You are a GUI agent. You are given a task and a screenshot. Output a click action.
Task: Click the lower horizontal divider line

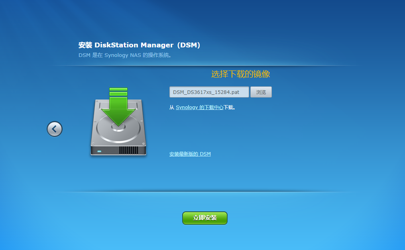click(205, 192)
